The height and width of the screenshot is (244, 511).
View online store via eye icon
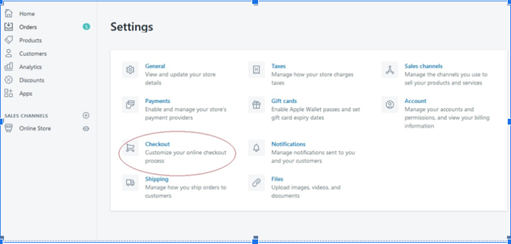[86, 129]
